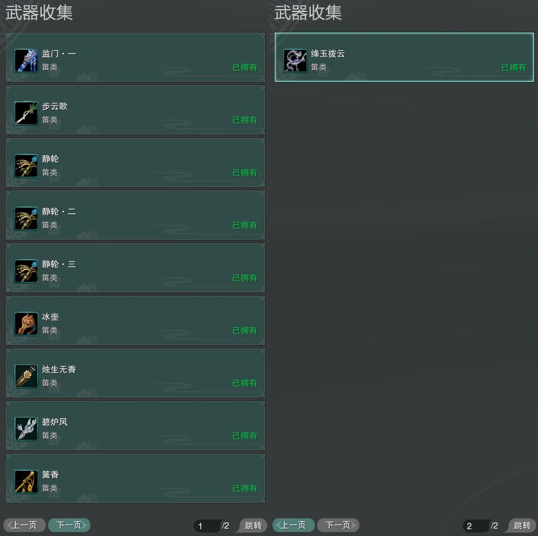
Task: Click the 箫香 golden flute icon
Action: click(x=26, y=482)
